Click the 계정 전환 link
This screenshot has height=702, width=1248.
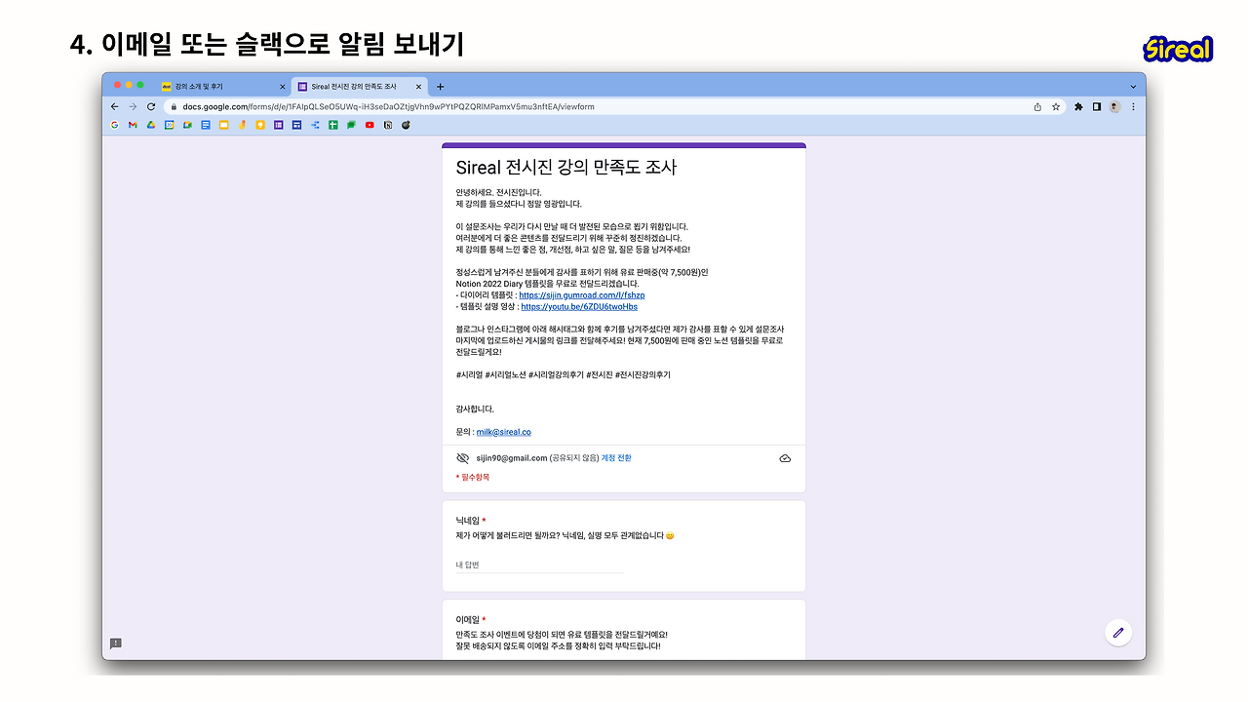point(616,458)
